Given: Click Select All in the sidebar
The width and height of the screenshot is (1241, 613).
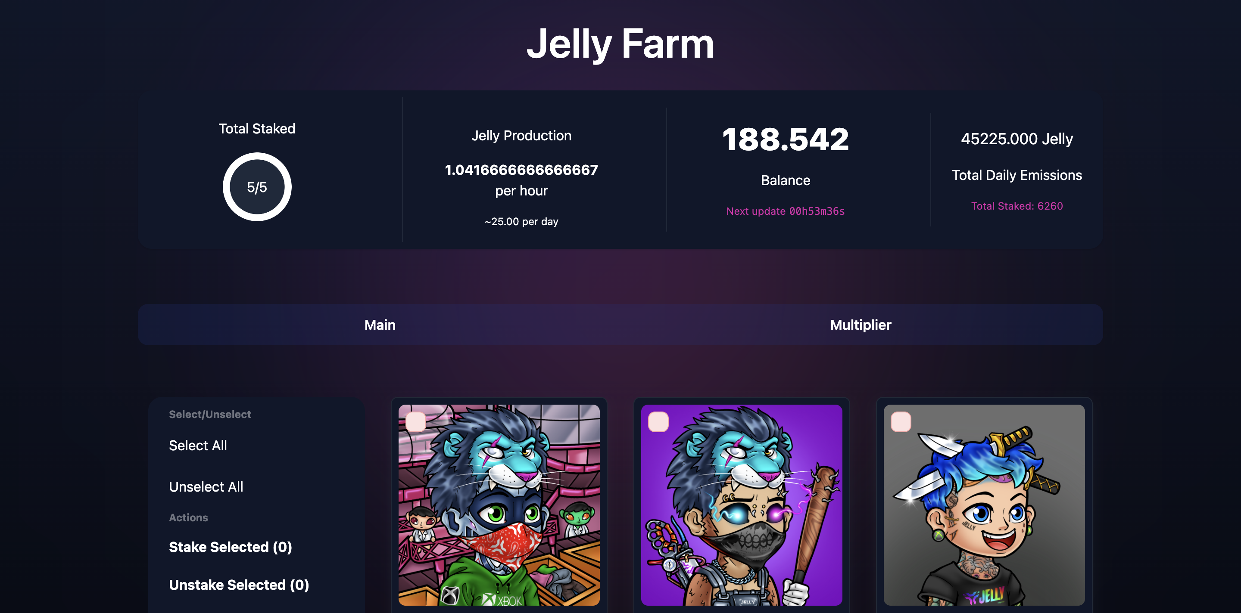Looking at the screenshot, I should (198, 446).
